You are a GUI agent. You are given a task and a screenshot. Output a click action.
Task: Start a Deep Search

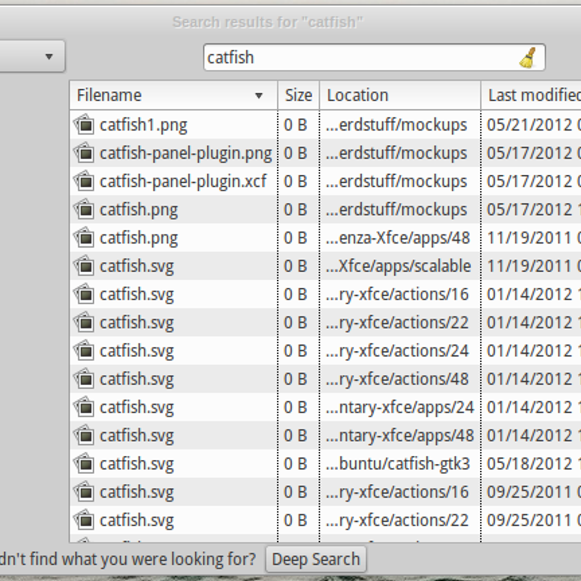tap(316, 559)
